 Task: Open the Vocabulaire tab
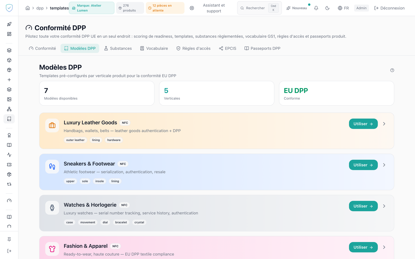tap(154, 48)
